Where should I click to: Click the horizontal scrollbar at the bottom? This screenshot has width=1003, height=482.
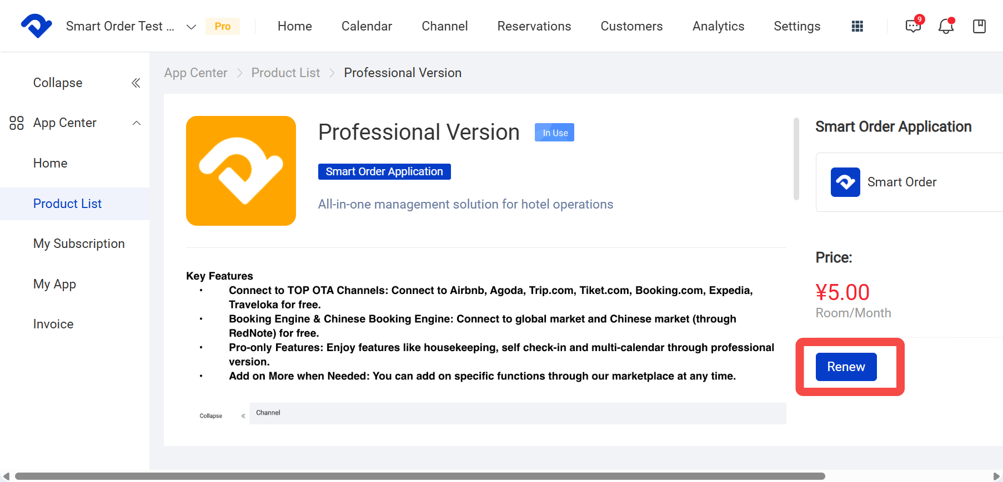pyautogui.click(x=420, y=476)
